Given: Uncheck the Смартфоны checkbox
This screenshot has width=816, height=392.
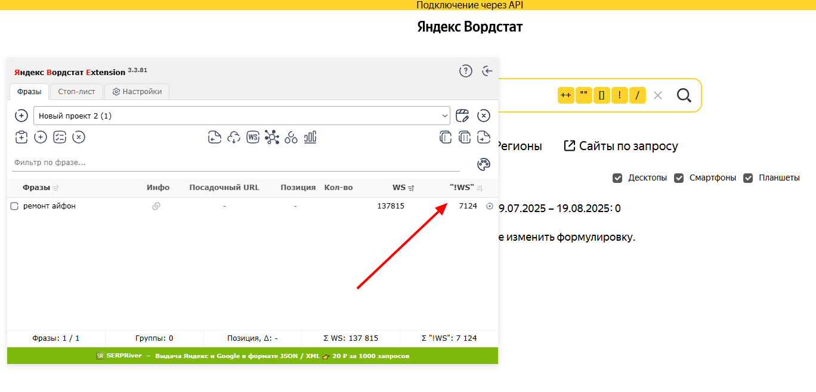Looking at the screenshot, I should 679,178.
